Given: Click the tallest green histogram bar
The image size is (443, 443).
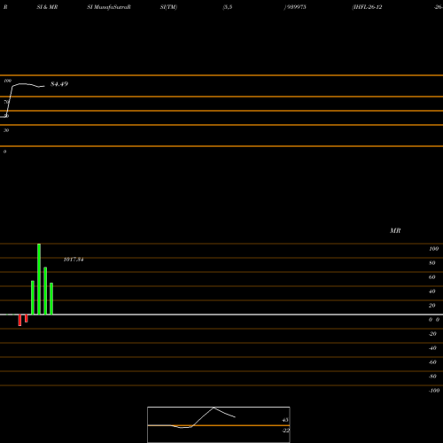Looking at the screenshot, I should click(x=39, y=279).
